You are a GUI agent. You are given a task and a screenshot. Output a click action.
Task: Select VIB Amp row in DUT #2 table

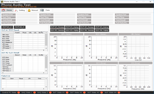coord(23,67)
